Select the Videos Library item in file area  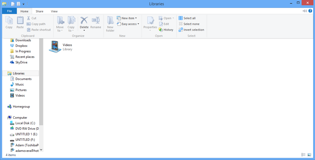pyautogui.click(x=60, y=47)
